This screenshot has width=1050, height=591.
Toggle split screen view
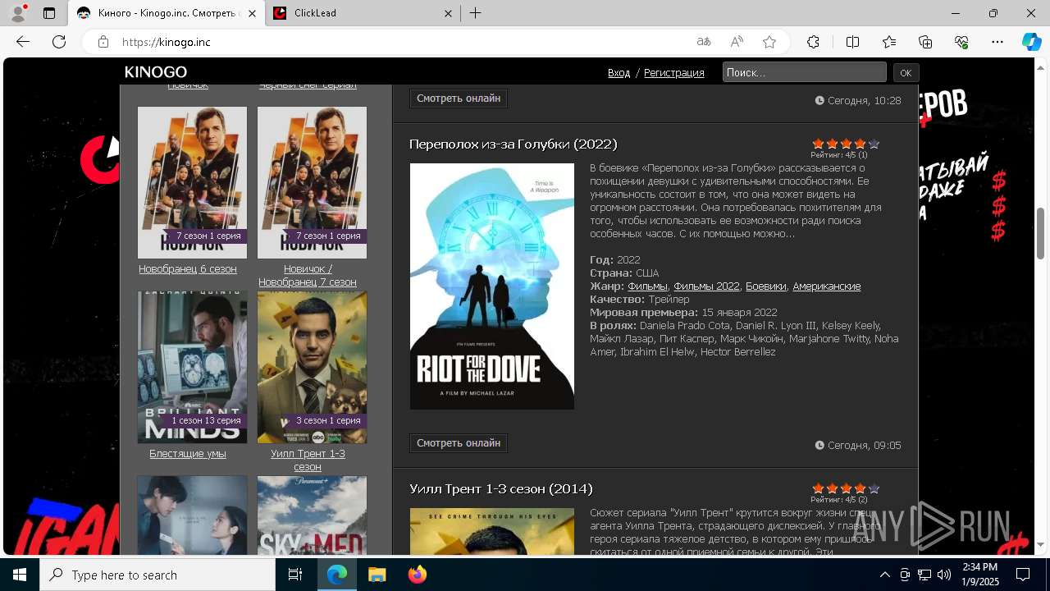click(x=852, y=42)
